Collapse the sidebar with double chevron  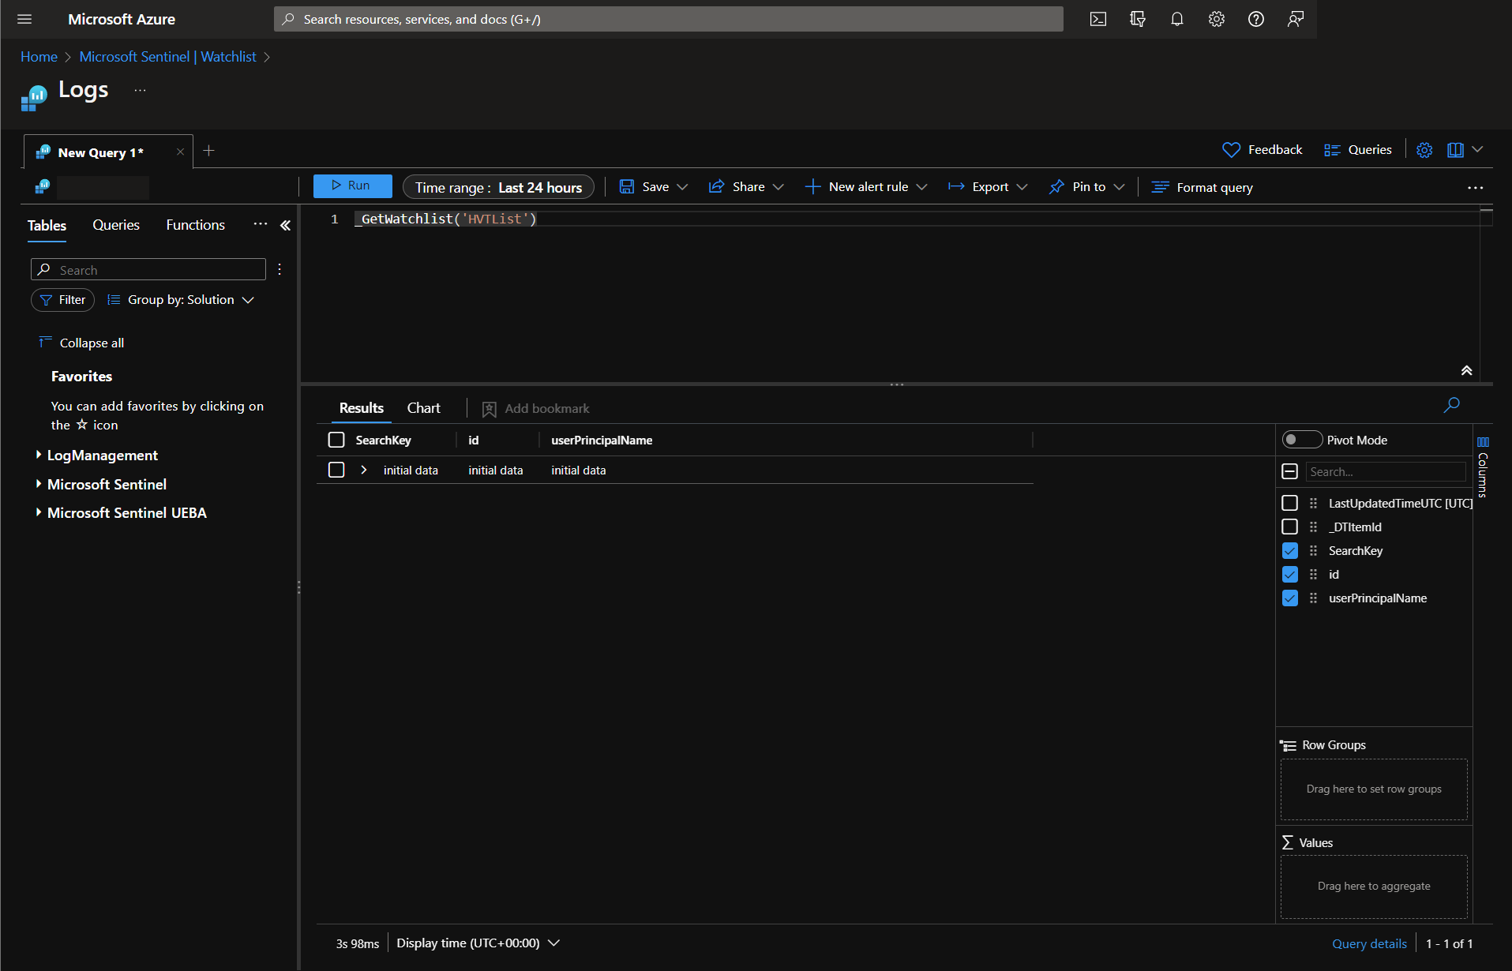click(286, 226)
